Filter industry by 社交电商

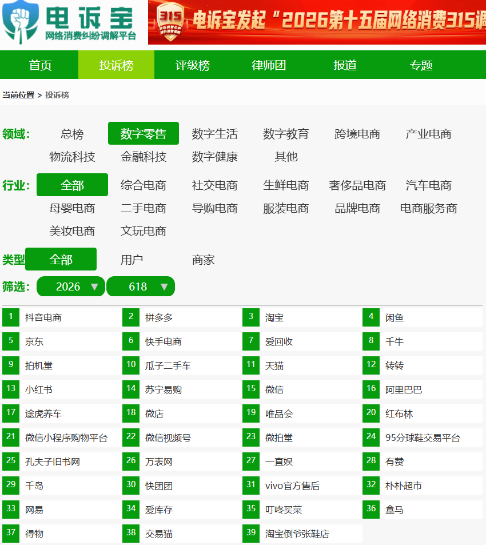coord(214,185)
